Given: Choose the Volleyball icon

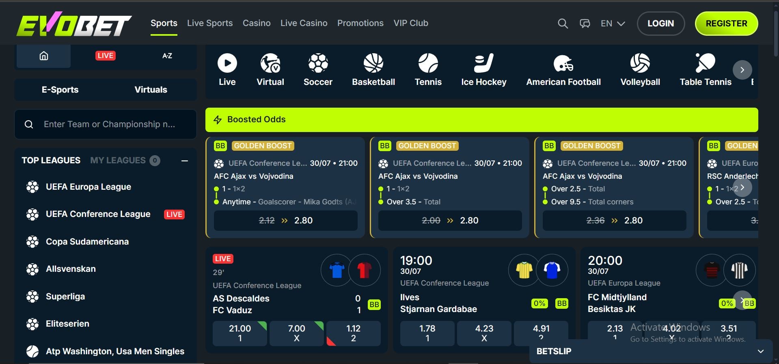Looking at the screenshot, I should 640,63.
